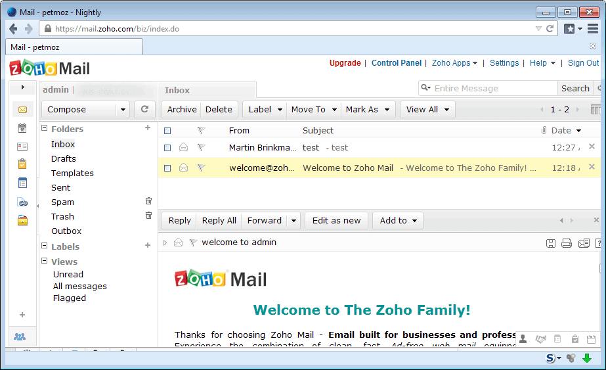Empty the Spam folder trash icon

pyautogui.click(x=148, y=201)
